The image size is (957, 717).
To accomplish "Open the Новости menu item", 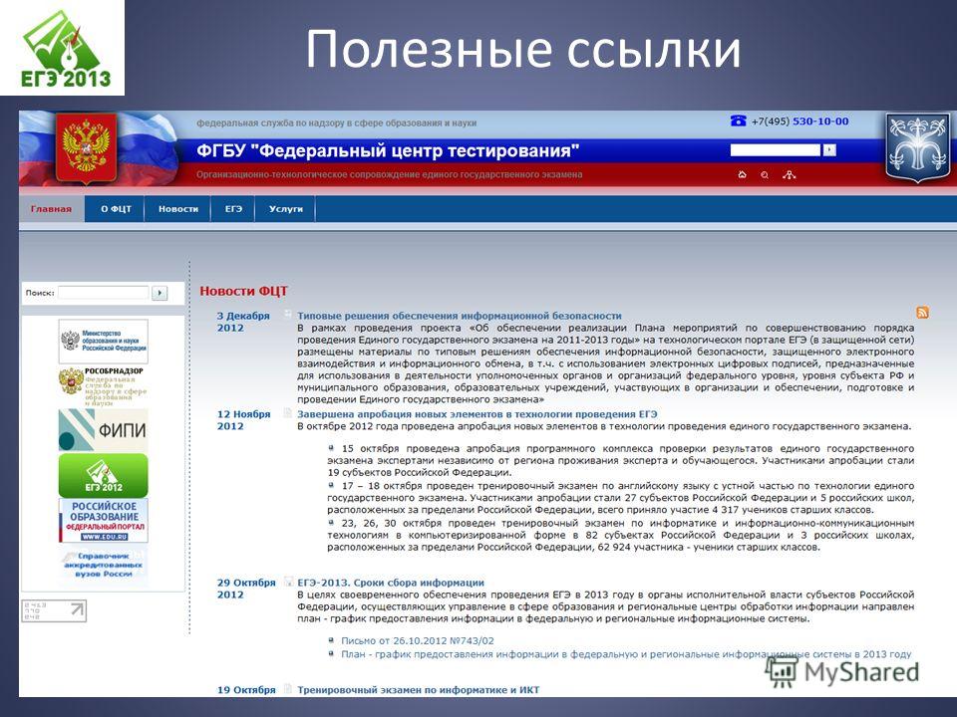I will (x=178, y=209).
